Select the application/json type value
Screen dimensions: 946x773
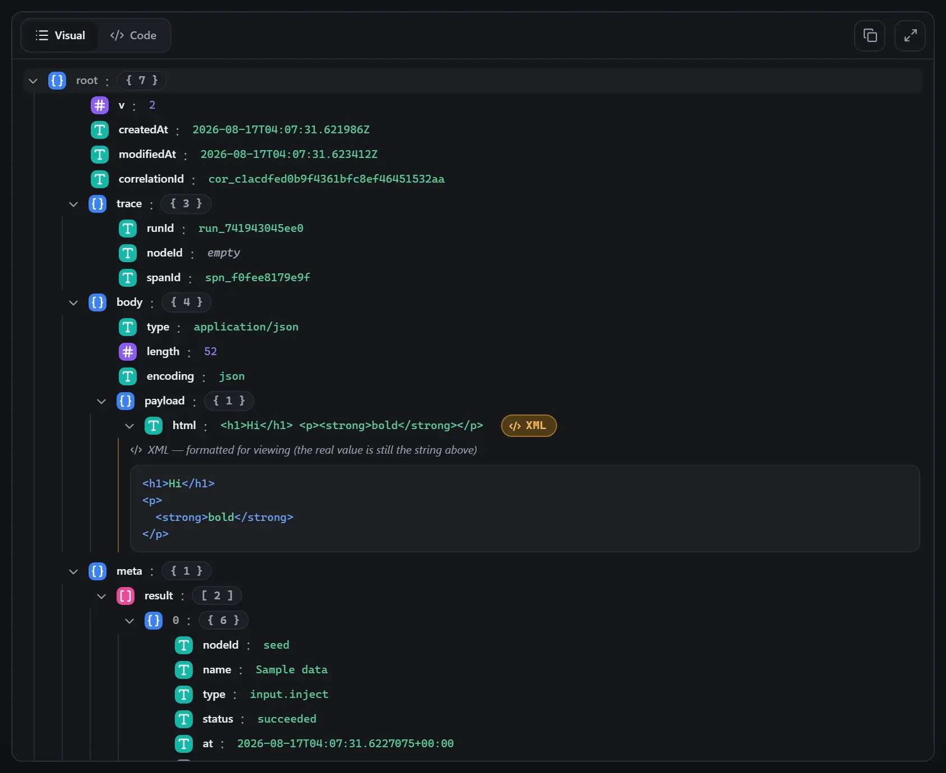click(246, 327)
